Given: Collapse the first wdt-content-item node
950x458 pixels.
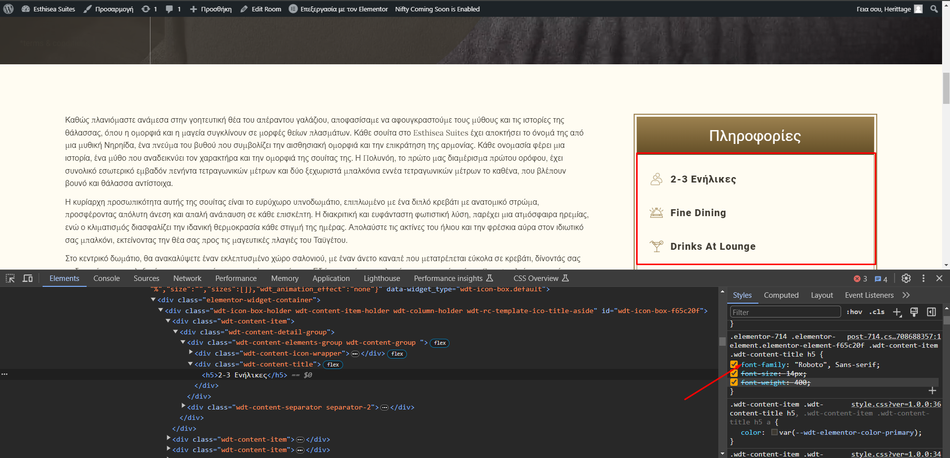Looking at the screenshot, I should [168, 321].
